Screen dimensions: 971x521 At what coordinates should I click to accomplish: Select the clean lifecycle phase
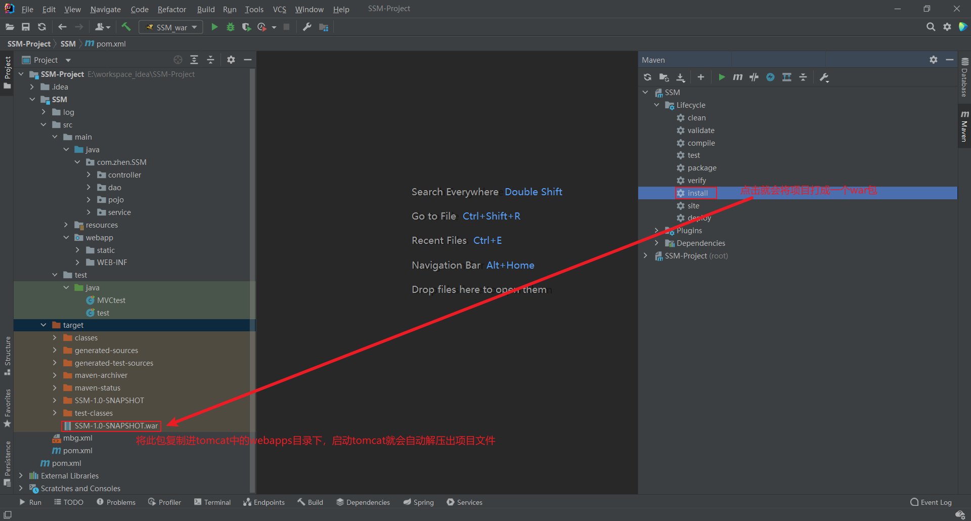pos(696,118)
